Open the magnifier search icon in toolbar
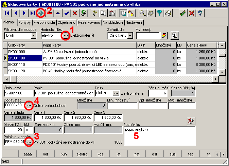The height and width of the screenshot is (166, 229). click(x=143, y=13)
